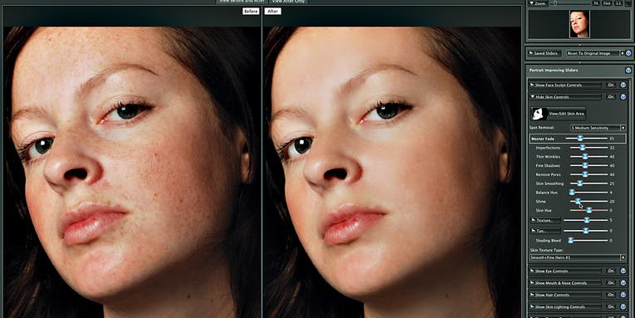Click the Imperfections slider handle
The width and height of the screenshot is (635, 318).
583,148
